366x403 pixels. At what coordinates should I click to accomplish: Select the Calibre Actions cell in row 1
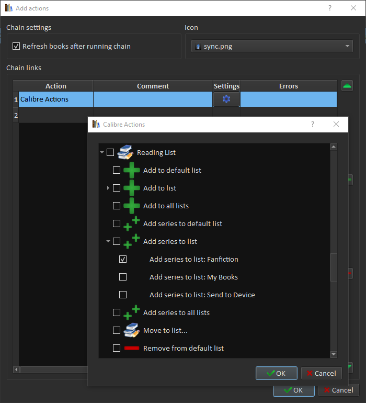(x=56, y=99)
